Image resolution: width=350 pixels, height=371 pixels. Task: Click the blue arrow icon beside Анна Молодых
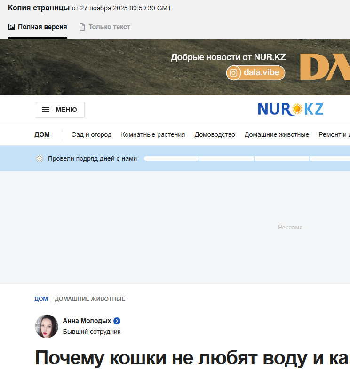point(117,321)
